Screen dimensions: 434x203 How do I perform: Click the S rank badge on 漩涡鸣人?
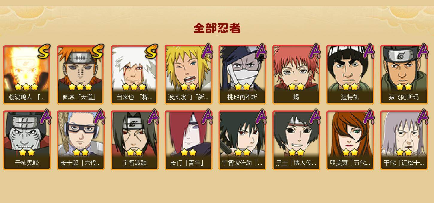(x=44, y=51)
